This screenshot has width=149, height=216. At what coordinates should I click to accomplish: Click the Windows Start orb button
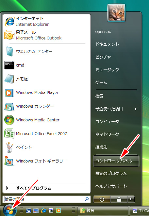[x=10, y=210]
